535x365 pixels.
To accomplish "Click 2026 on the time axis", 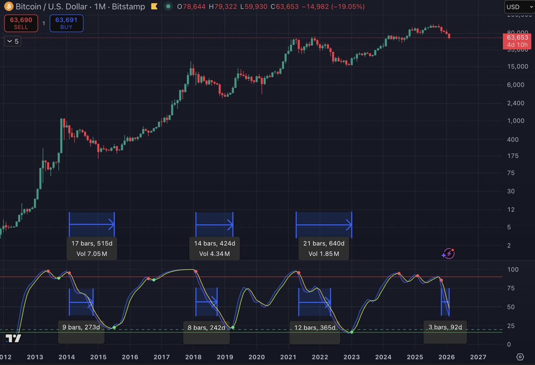I will click(447, 357).
